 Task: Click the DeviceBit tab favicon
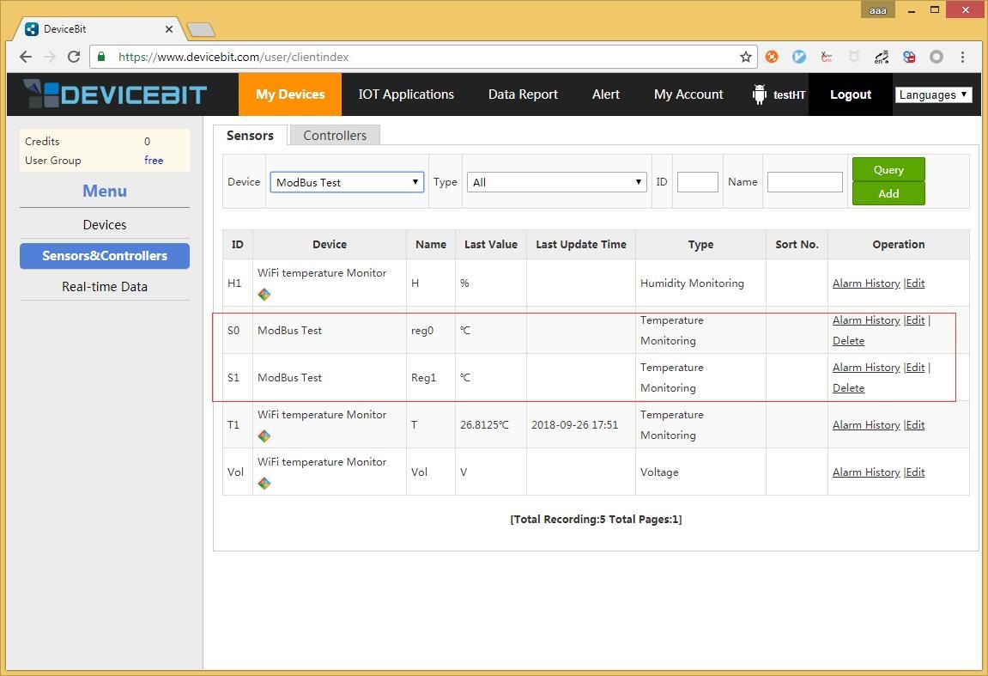[32, 29]
